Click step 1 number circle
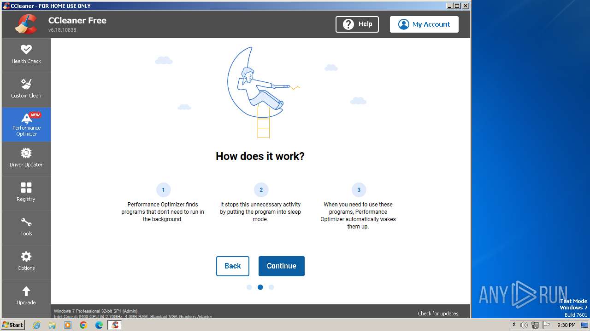Viewport: 590px width, 331px height. click(163, 190)
